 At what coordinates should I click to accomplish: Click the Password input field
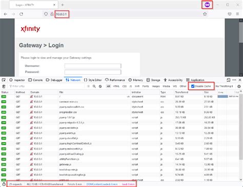(x=93, y=72)
